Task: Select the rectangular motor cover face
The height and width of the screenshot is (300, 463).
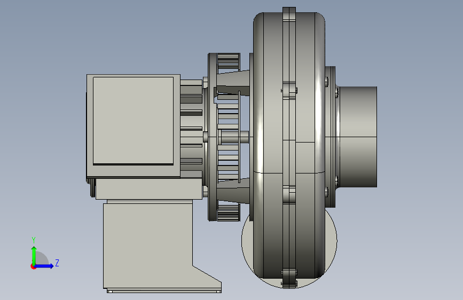Action: click(x=133, y=121)
